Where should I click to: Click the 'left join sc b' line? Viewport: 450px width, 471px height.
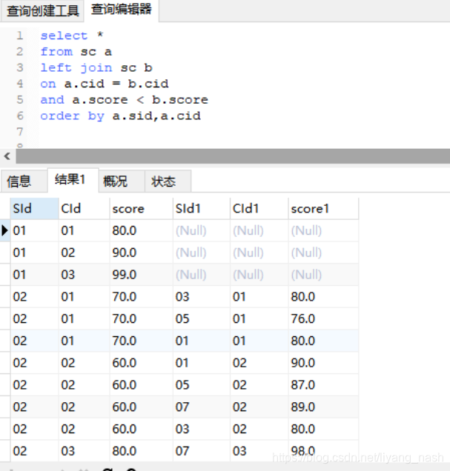[x=96, y=67]
